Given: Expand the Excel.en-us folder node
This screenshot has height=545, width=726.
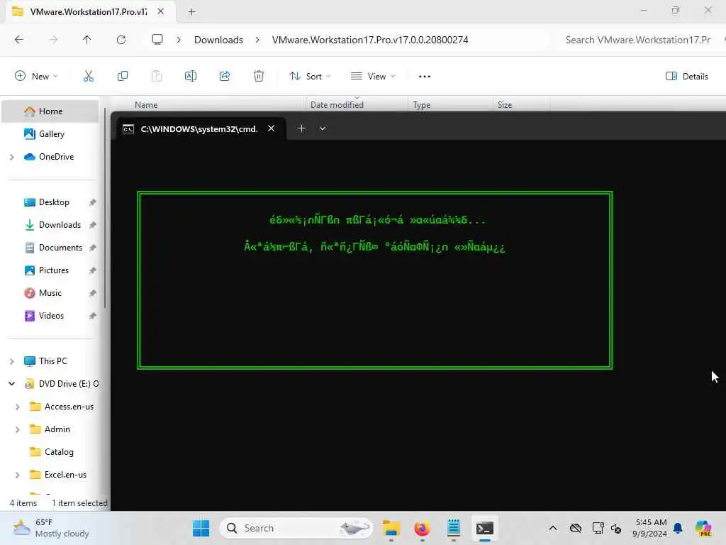Looking at the screenshot, I should point(18,475).
